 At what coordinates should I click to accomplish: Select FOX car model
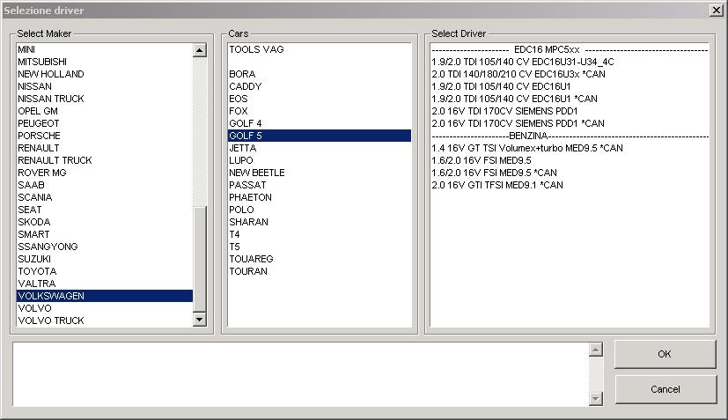pos(320,111)
